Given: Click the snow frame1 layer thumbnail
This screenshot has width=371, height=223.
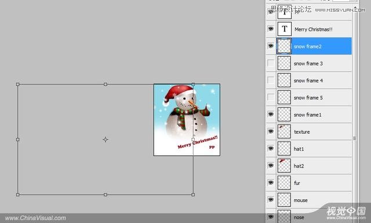Looking at the screenshot, I should click(x=284, y=115).
